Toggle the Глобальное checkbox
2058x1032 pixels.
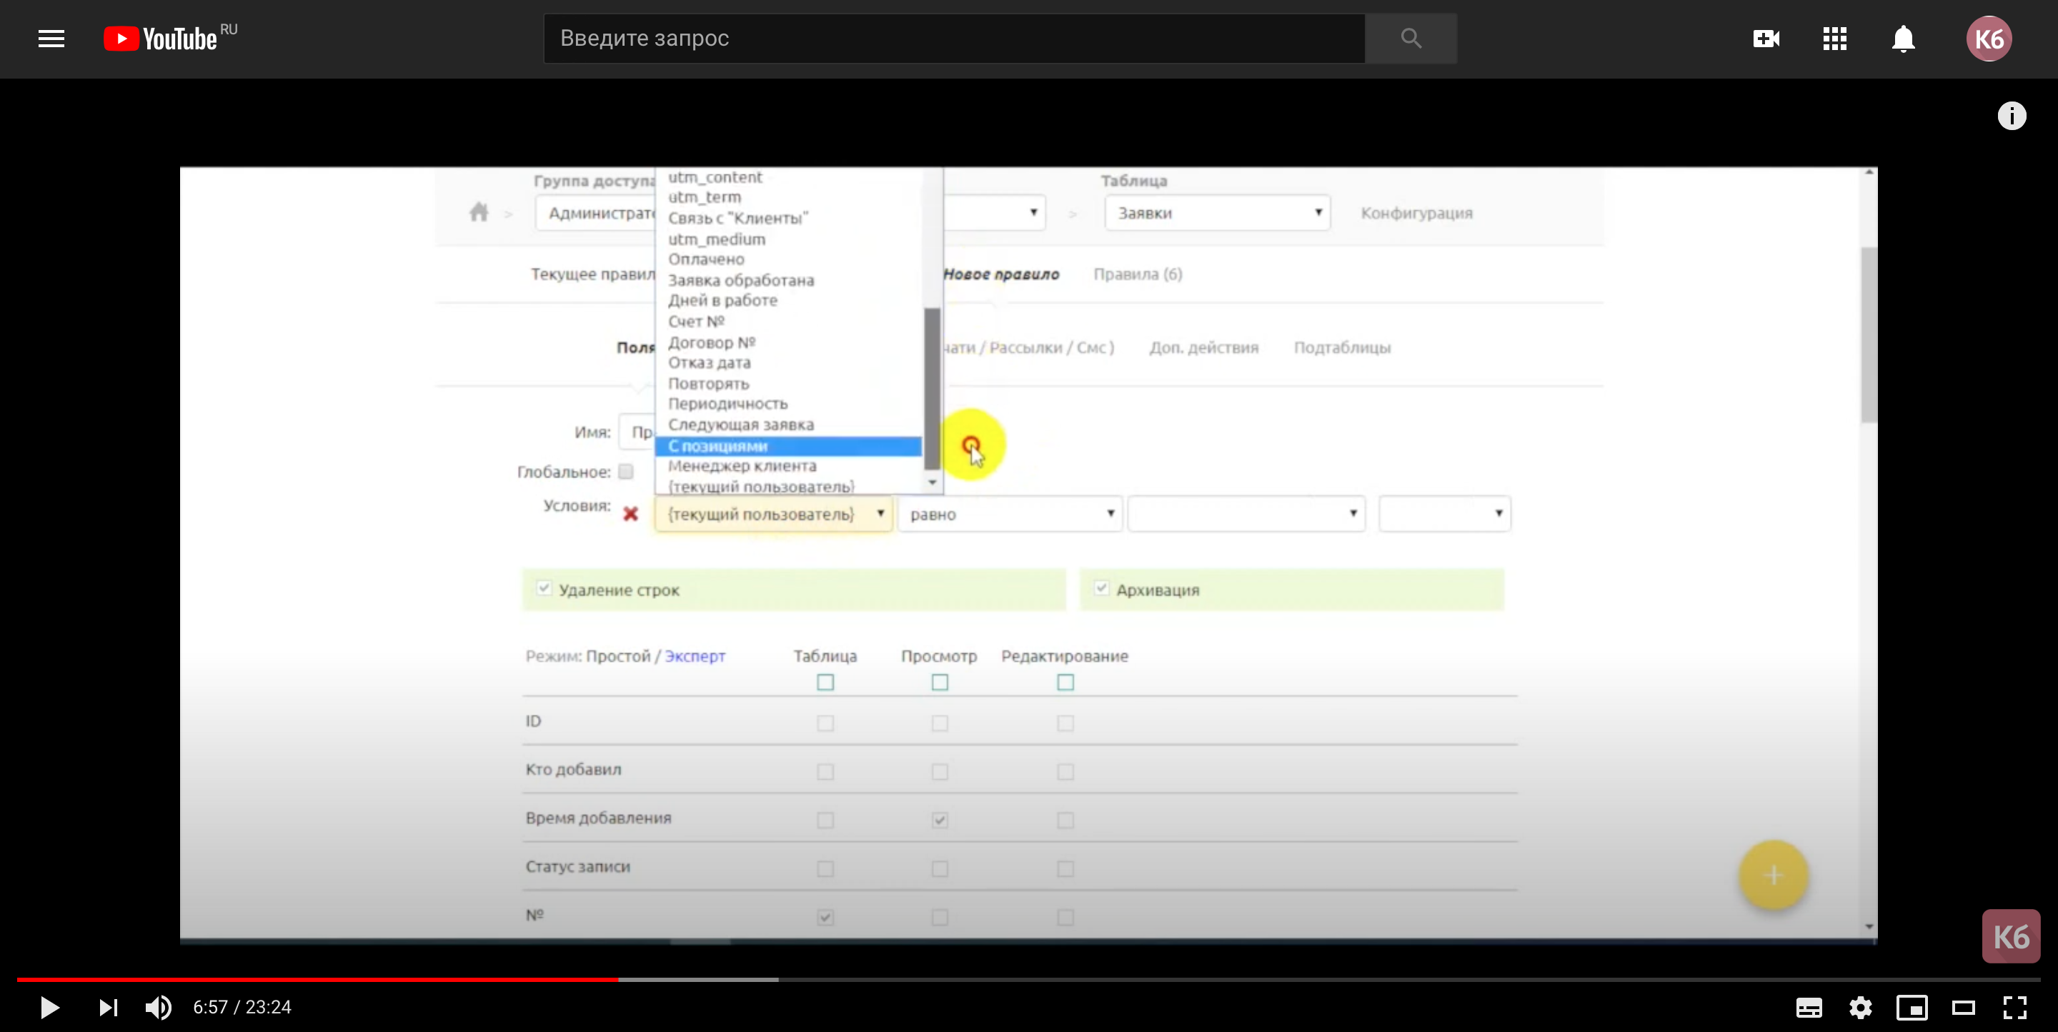click(x=627, y=471)
